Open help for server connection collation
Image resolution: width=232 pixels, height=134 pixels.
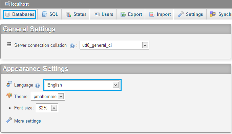click(x=72, y=46)
